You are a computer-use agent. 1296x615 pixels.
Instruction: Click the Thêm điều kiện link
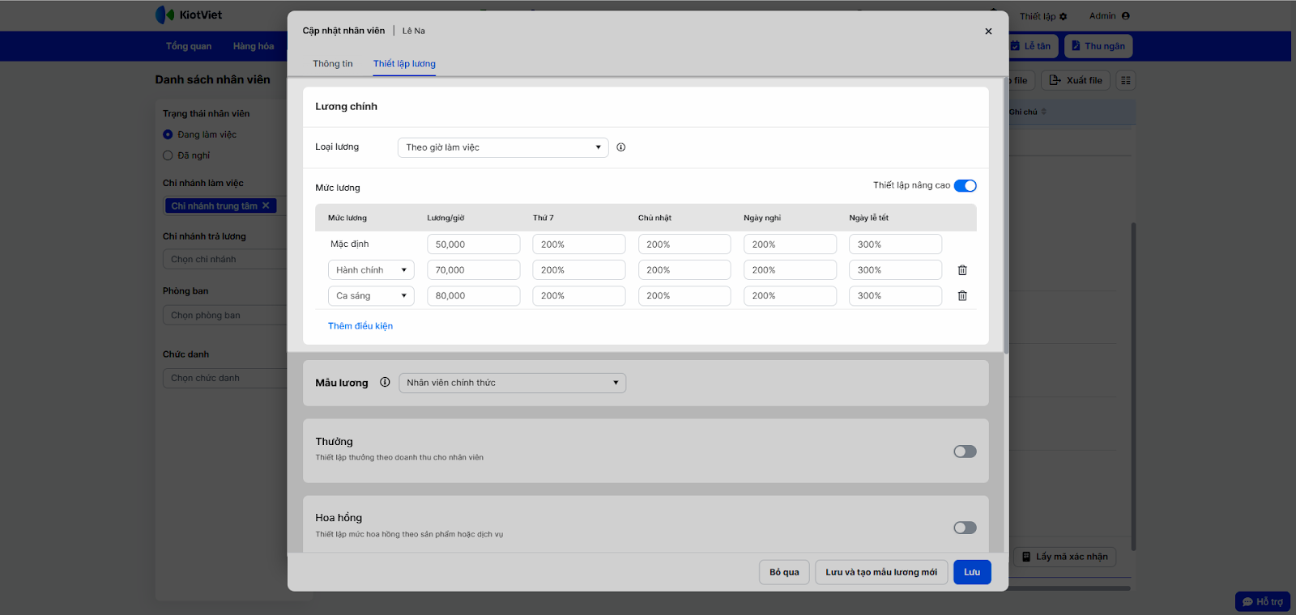360,326
